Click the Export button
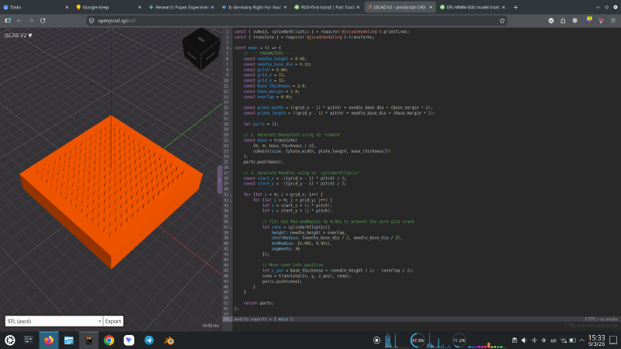The width and height of the screenshot is (621, 349). 113,321
